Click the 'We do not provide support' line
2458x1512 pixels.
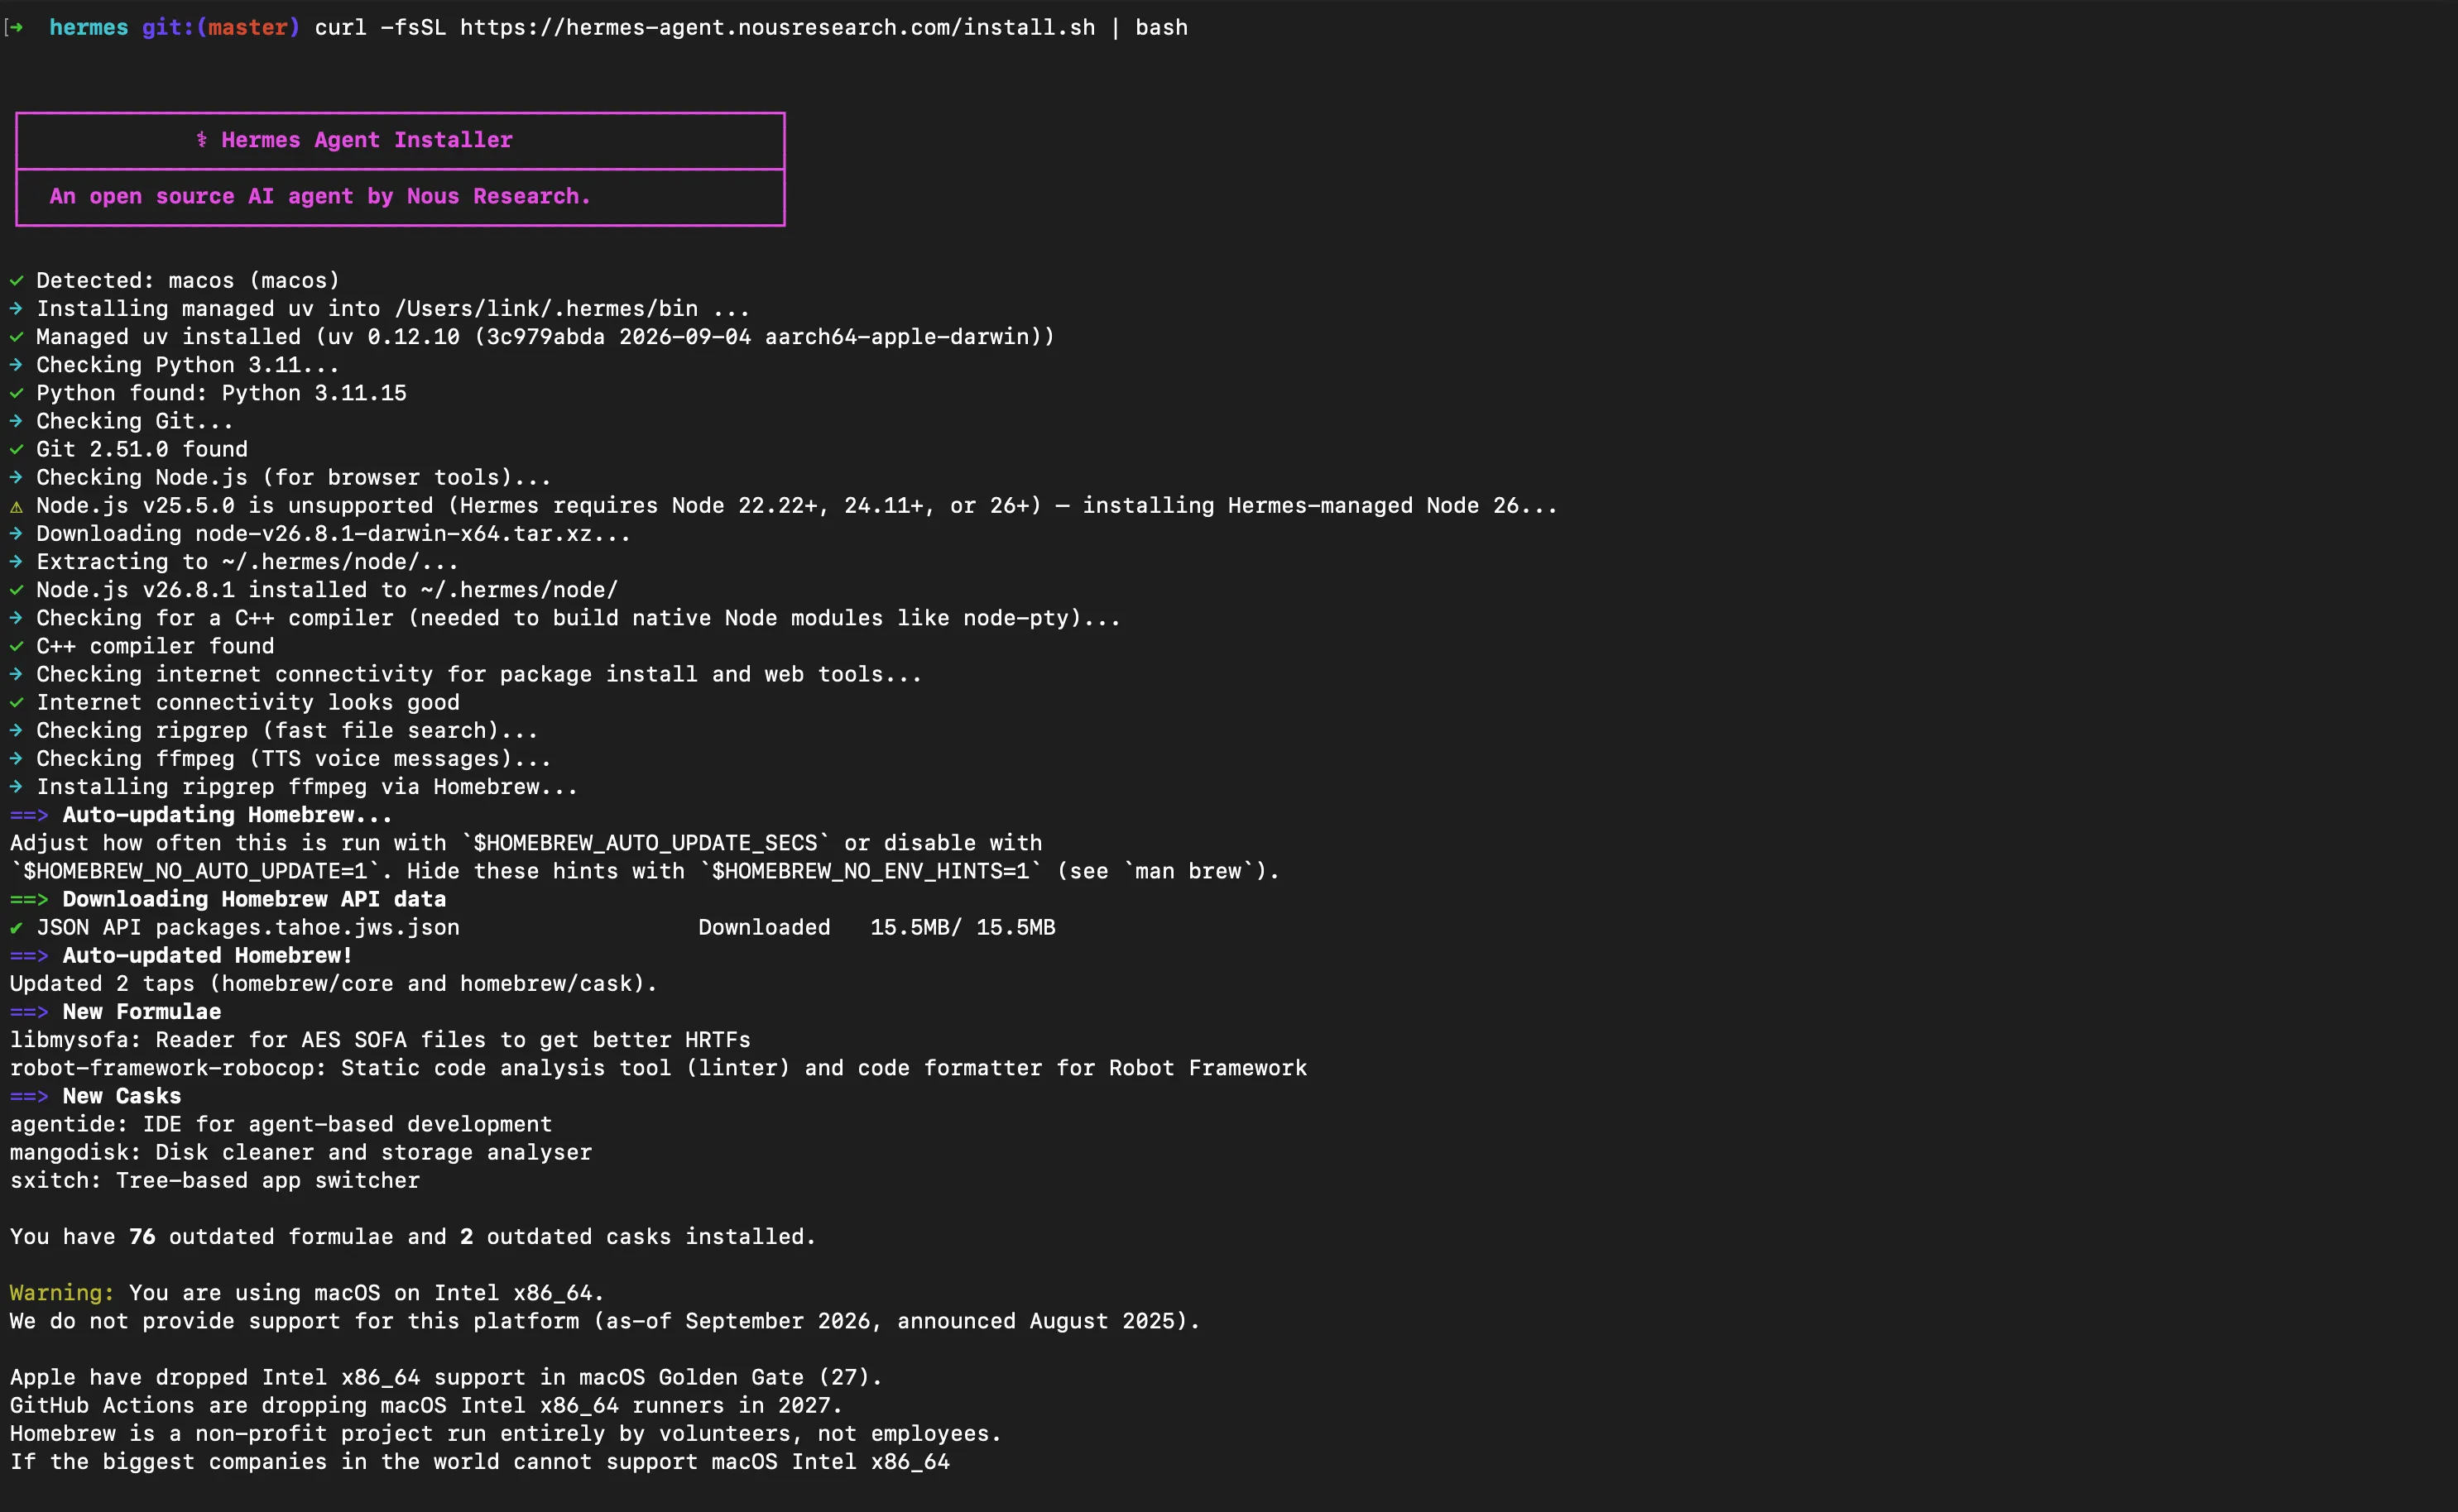tap(605, 1321)
